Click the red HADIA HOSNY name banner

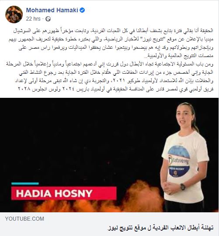point(64,193)
